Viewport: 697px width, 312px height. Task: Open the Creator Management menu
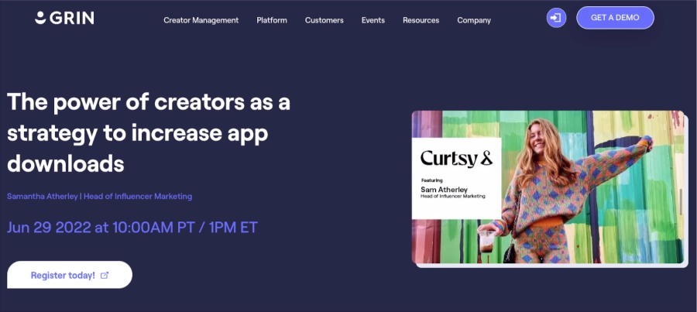[201, 20]
